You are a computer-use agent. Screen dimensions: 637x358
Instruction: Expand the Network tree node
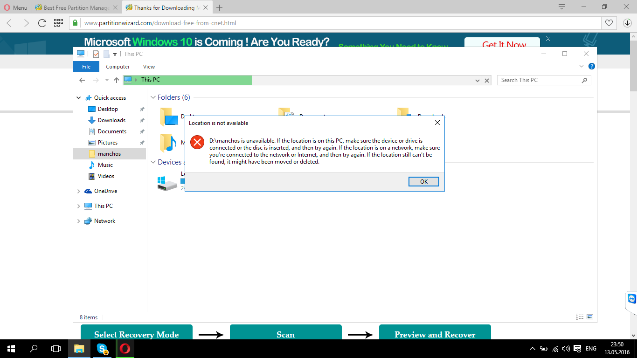coord(78,221)
